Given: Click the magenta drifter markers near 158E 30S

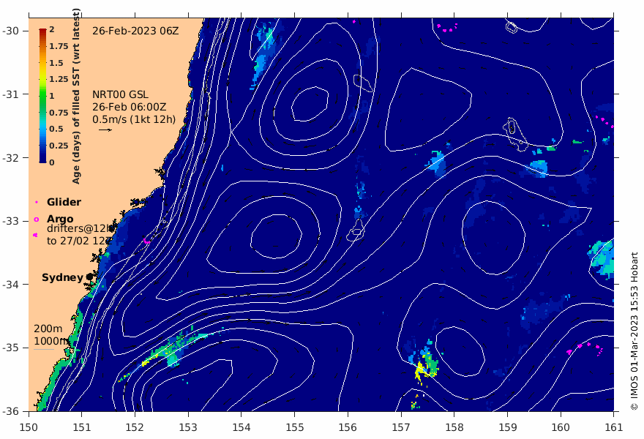Looking at the screenshot, I should pyautogui.click(x=447, y=28).
